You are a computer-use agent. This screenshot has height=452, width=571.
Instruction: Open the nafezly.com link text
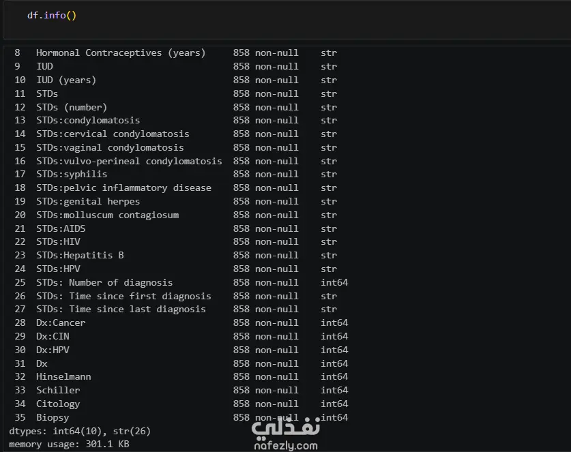coord(286,445)
